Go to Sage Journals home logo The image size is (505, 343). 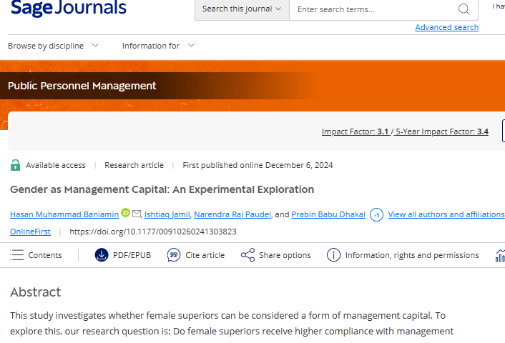pyautogui.click(x=69, y=8)
